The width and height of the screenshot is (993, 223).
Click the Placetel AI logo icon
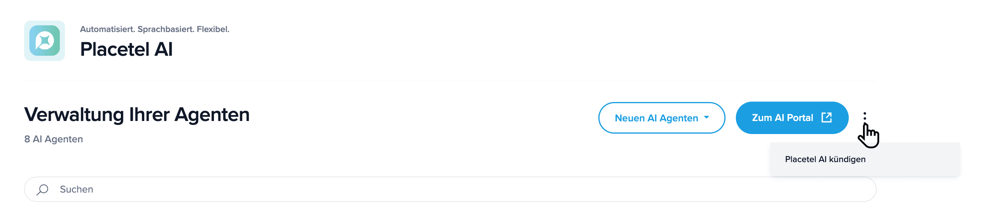coord(44,41)
